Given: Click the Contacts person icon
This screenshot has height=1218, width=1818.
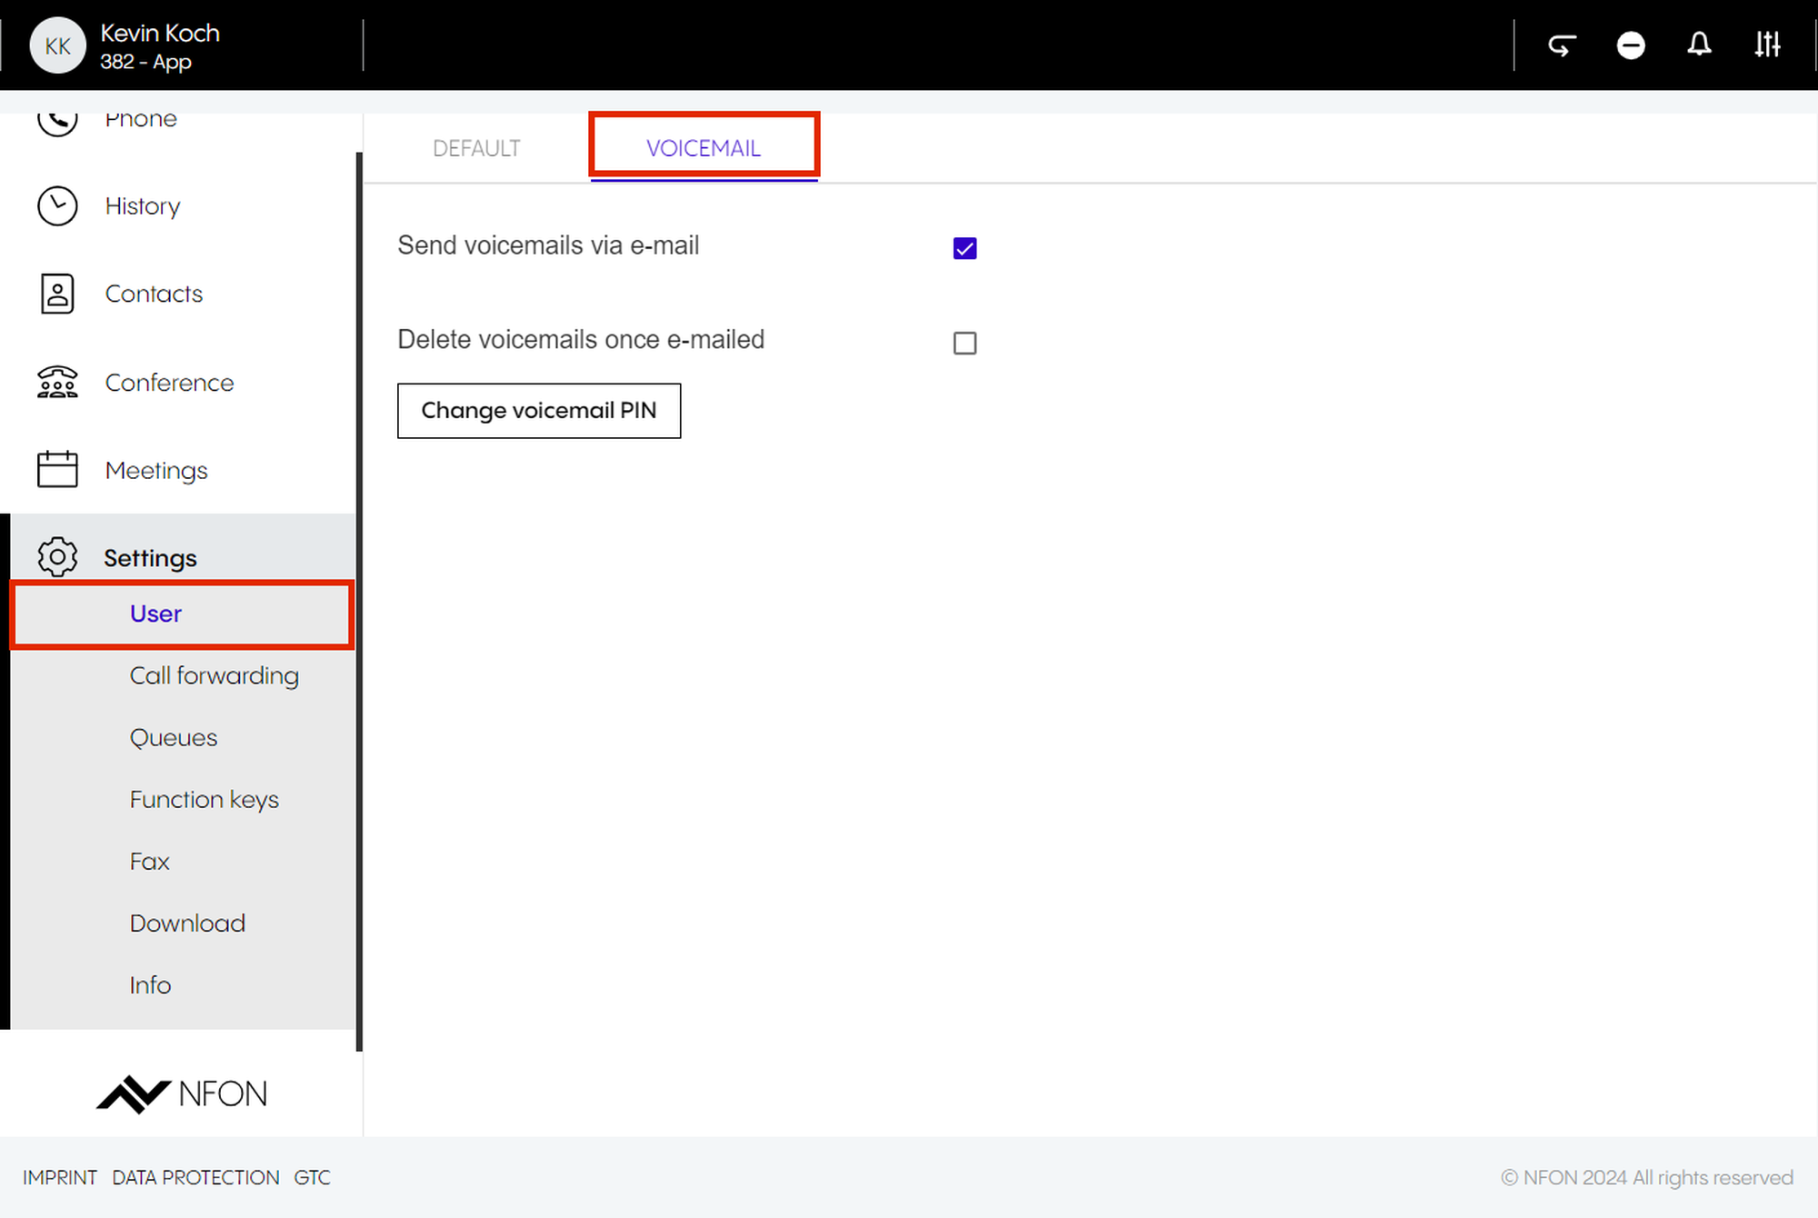Looking at the screenshot, I should coord(57,294).
